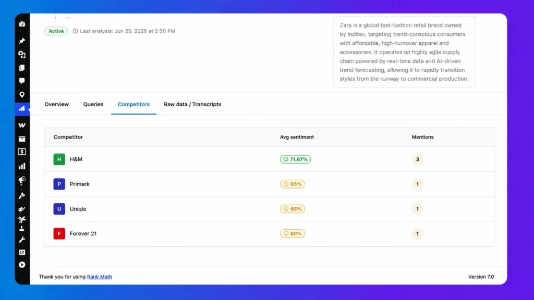
Task: Click the 71.67% sentiment badge for H&M
Action: click(x=295, y=159)
